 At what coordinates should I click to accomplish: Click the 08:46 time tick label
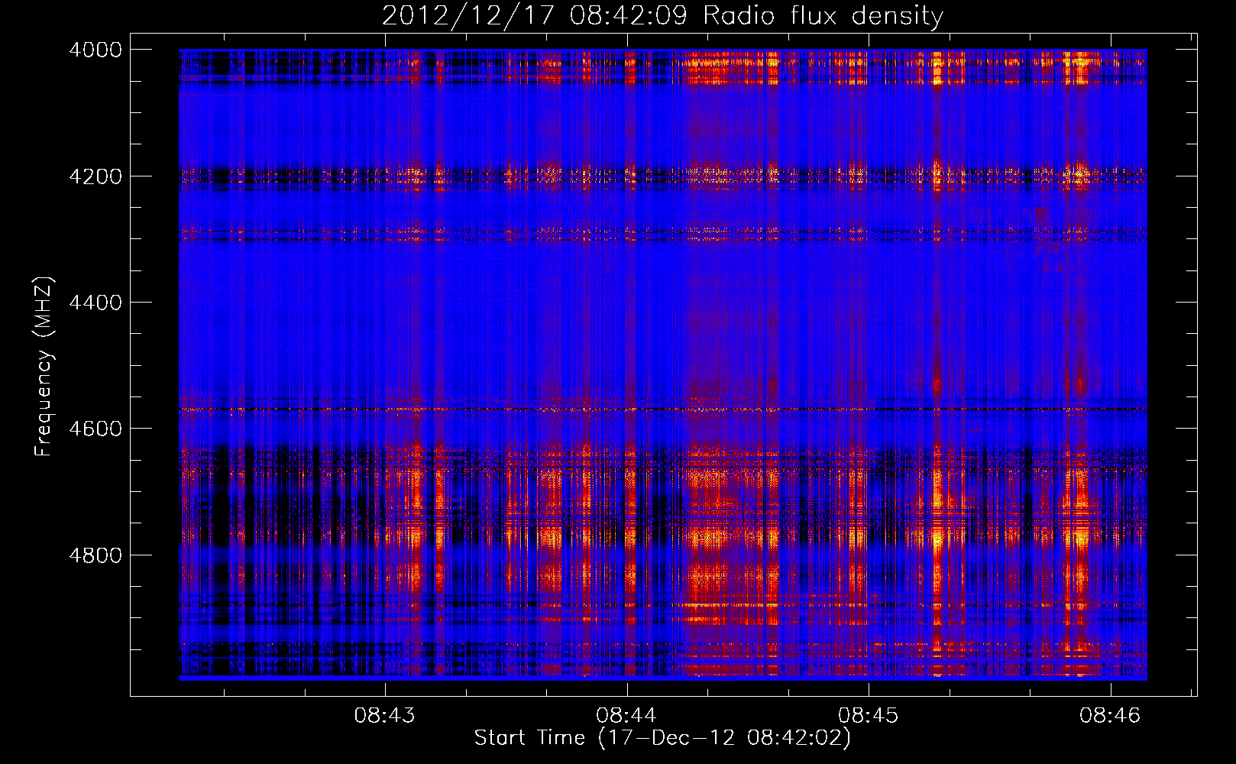pos(1110,716)
